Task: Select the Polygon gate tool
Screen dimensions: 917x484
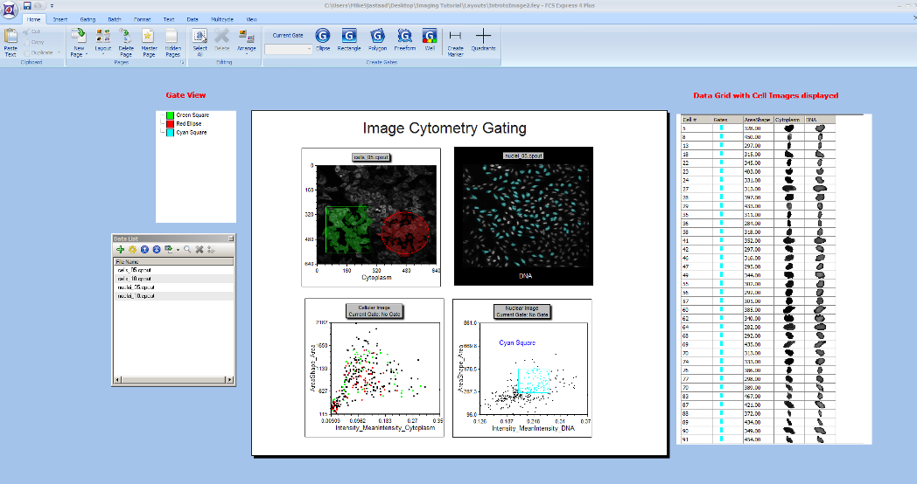Action: pyautogui.click(x=377, y=39)
